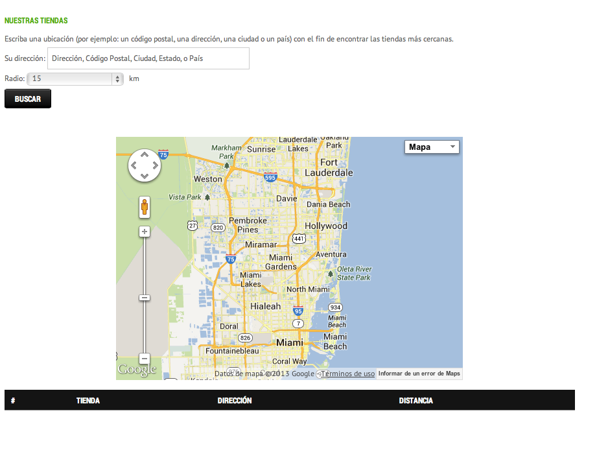Click the Doral label on map
Viewport: 597px width, 465px height.
[x=229, y=326]
